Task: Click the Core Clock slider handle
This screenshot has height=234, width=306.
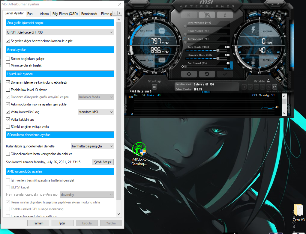Action: (x=217, y=50)
